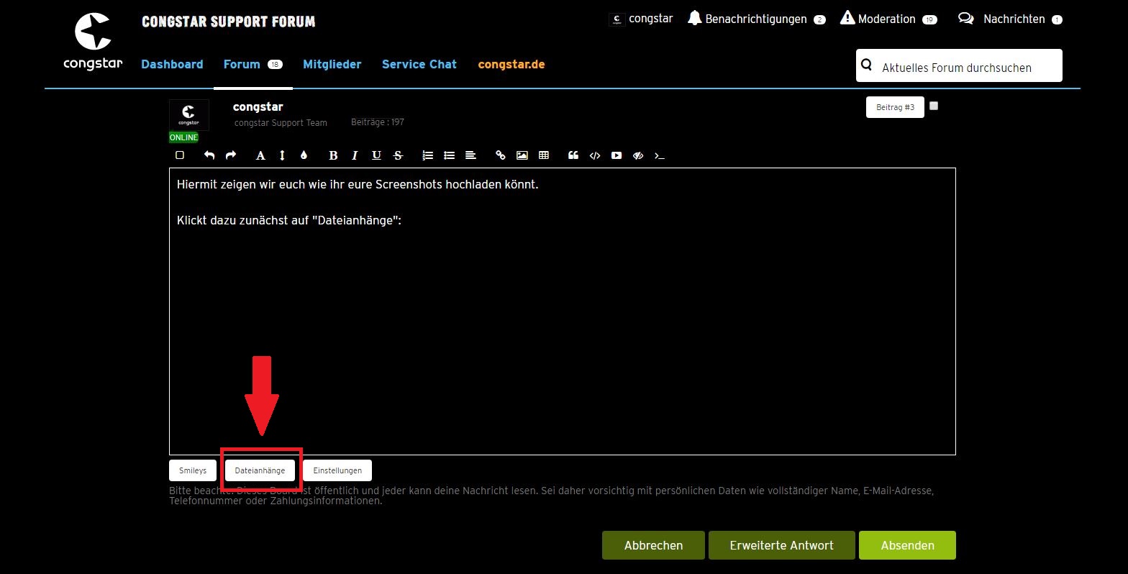This screenshot has width=1128, height=574.
Task: Apply bold formatting
Action: click(x=333, y=155)
